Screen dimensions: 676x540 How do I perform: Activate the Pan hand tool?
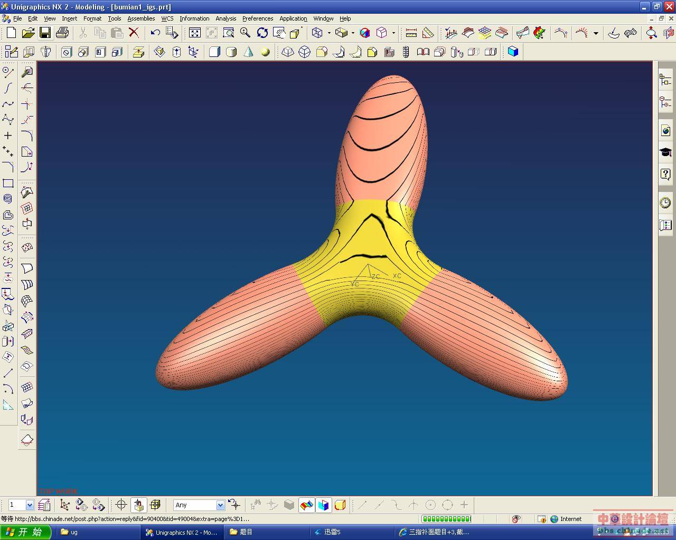tap(279, 33)
